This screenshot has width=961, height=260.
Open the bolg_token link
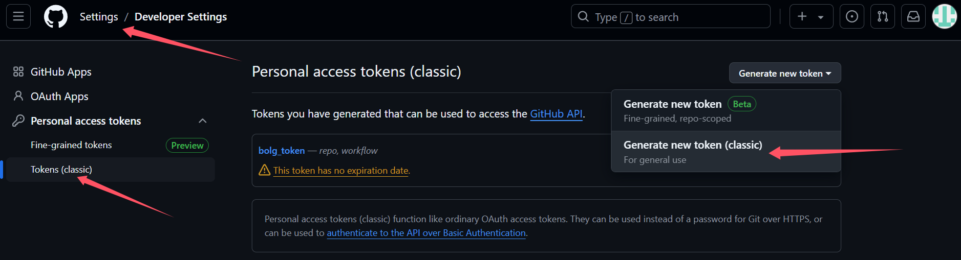[x=282, y=151]
